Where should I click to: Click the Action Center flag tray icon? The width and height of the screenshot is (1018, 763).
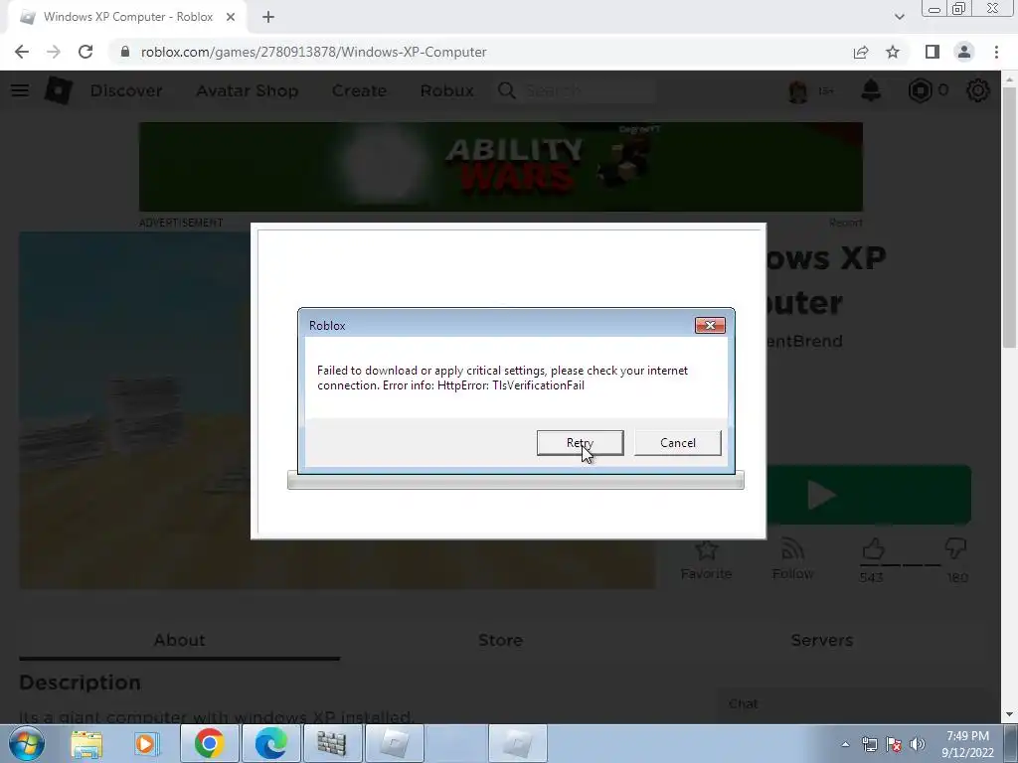(894, 744)
